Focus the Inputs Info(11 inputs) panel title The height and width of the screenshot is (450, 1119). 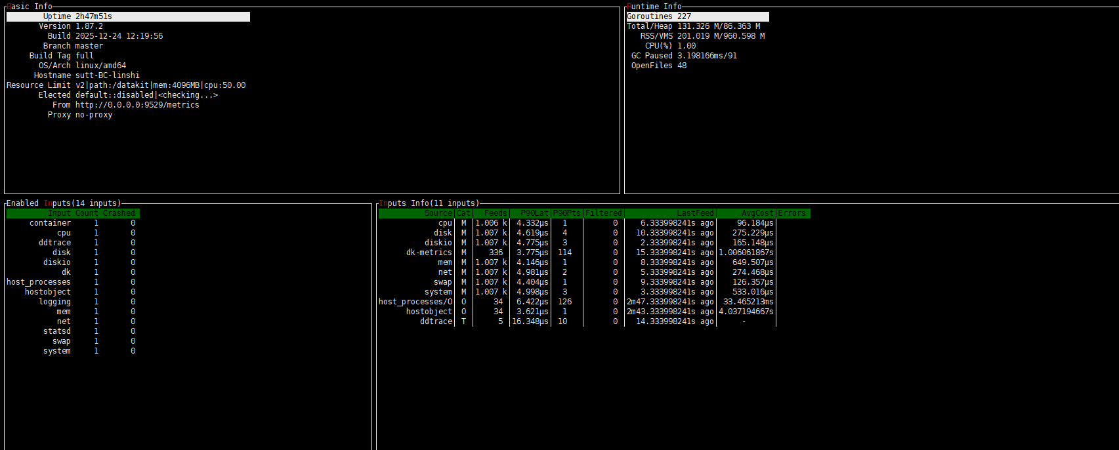click(x=429, y=203)
